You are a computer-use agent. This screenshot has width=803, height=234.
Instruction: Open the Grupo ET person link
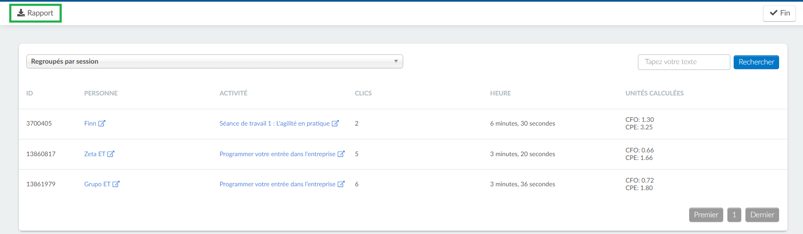[x=97, y=184]
